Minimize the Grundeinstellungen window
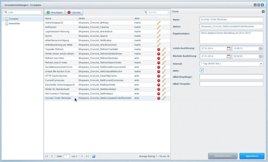The width and height of the screenshot is (268, 162). point(255,5)
